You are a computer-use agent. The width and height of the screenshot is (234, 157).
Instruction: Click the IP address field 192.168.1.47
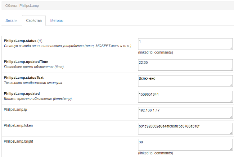pos(185,112)
